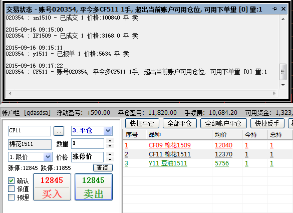Viewport: 293px width, 213px height.
Task: Enable the 预埋 checkbox
Action: pos(11,197)
